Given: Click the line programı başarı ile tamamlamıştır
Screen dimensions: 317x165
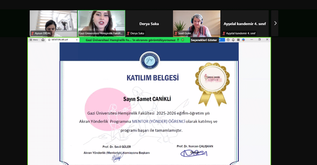Looking at the screenshot, I should (x=151, y=130).
